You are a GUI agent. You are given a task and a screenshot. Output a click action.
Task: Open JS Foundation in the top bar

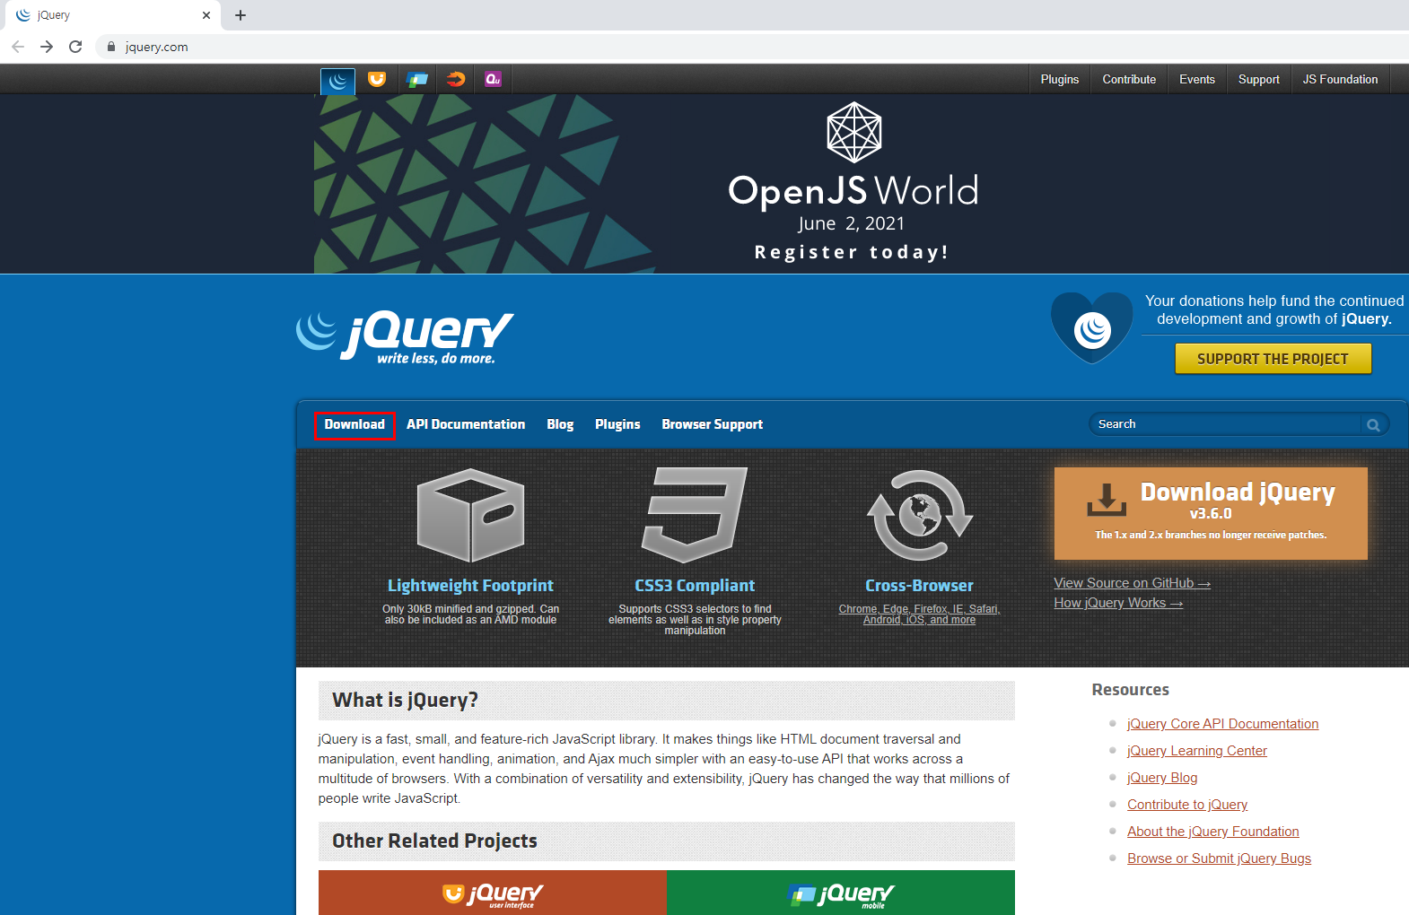pyautogui.click(x=1341, y=79)
